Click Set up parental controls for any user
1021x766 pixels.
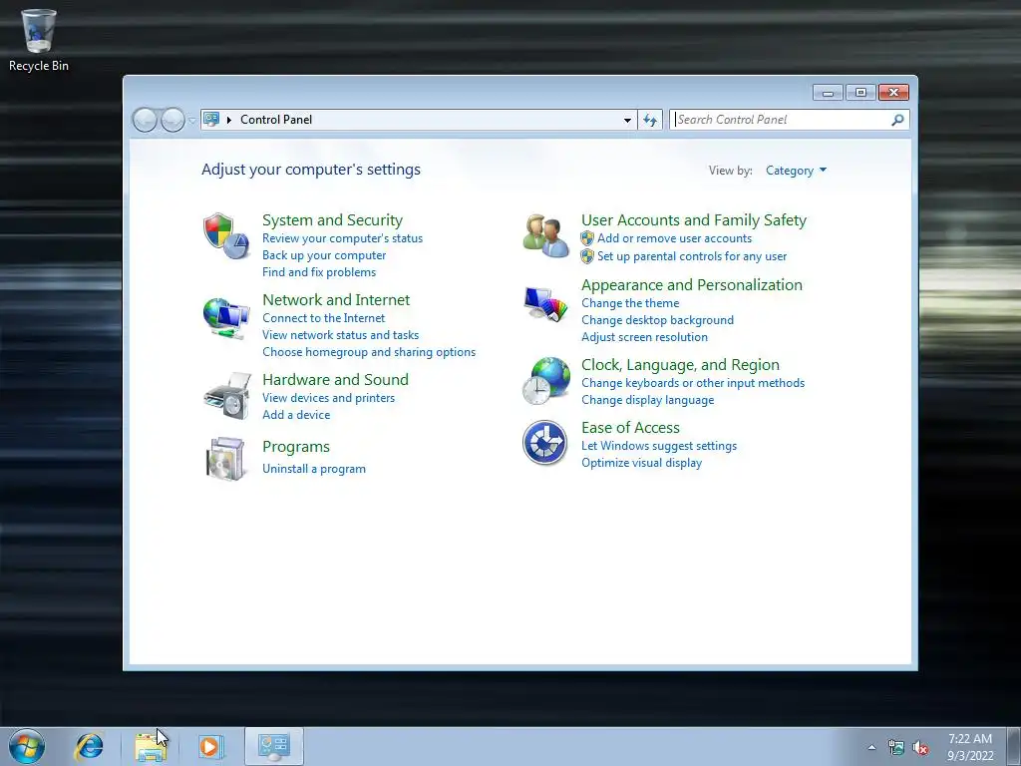pos(692,256)
